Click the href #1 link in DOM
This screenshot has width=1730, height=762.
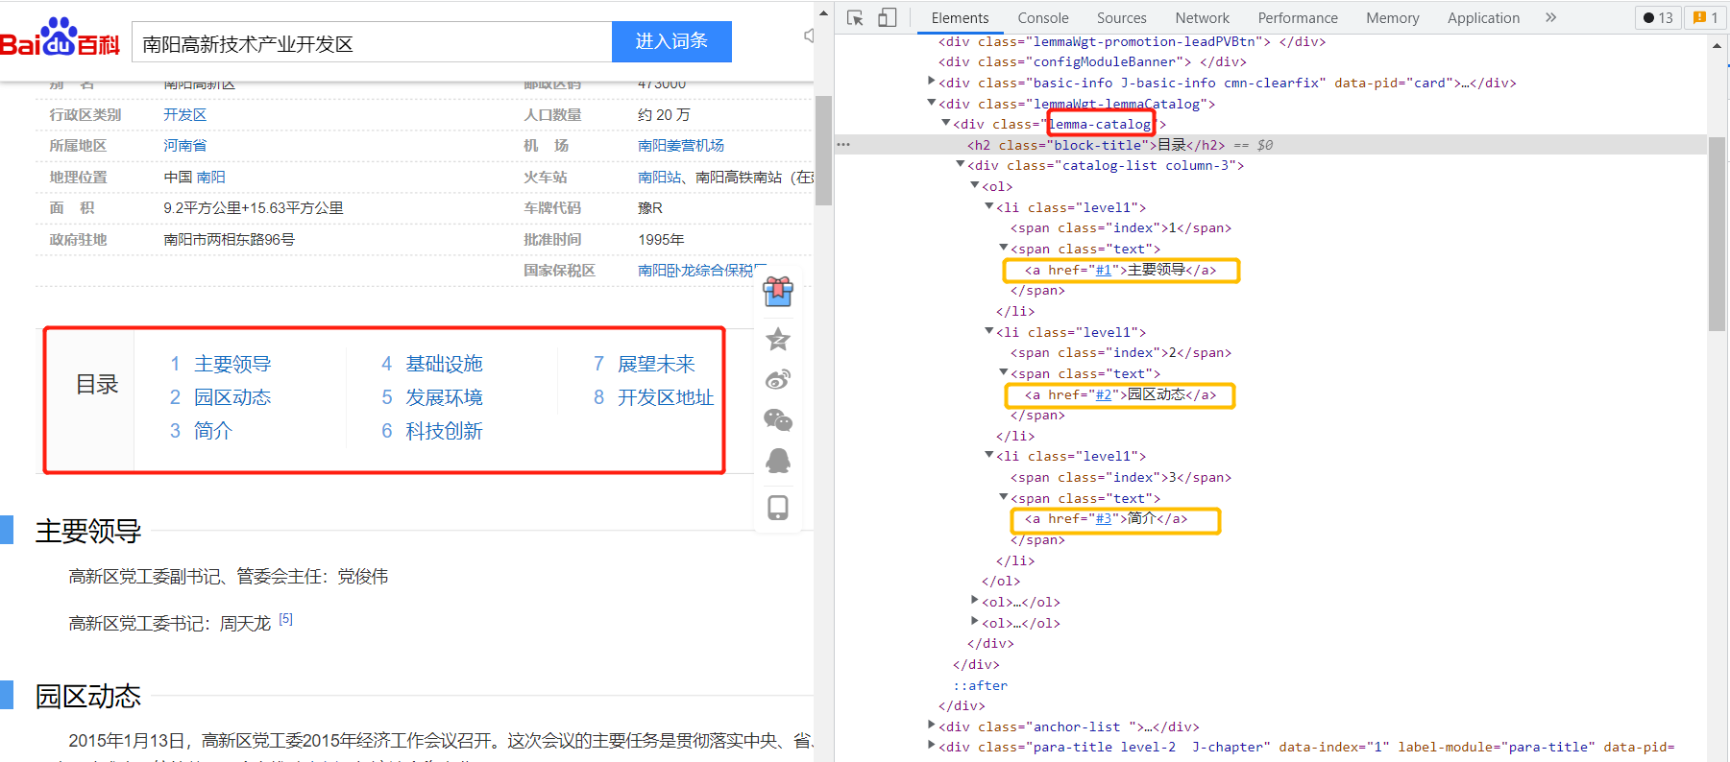pyautogui.click(x=1104, y=271)
